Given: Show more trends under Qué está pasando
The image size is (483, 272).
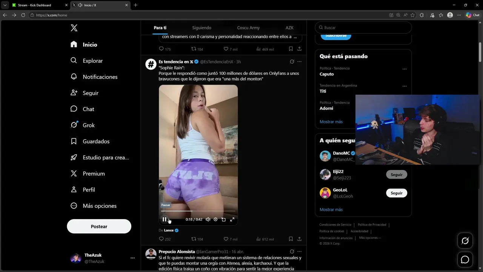Looking at the screenshot, I should pyautogui.click(x=331, y=122).
